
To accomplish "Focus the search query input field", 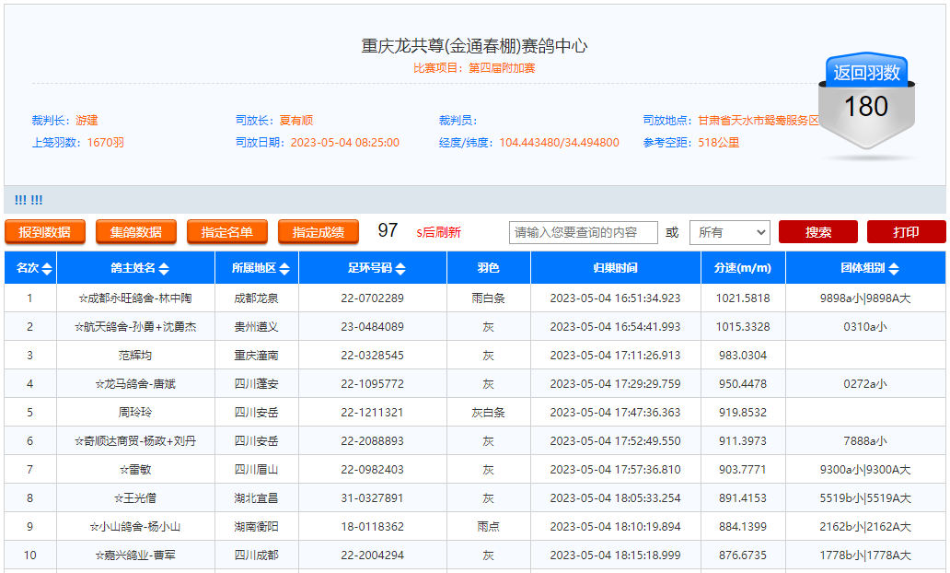I will click(x=583, y=232).
